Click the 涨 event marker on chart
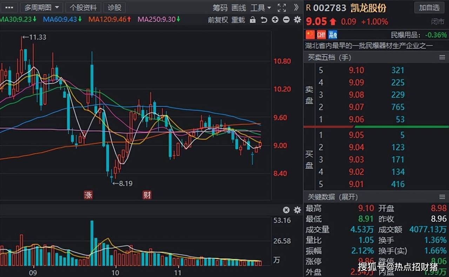 click(x=88, y=195)
